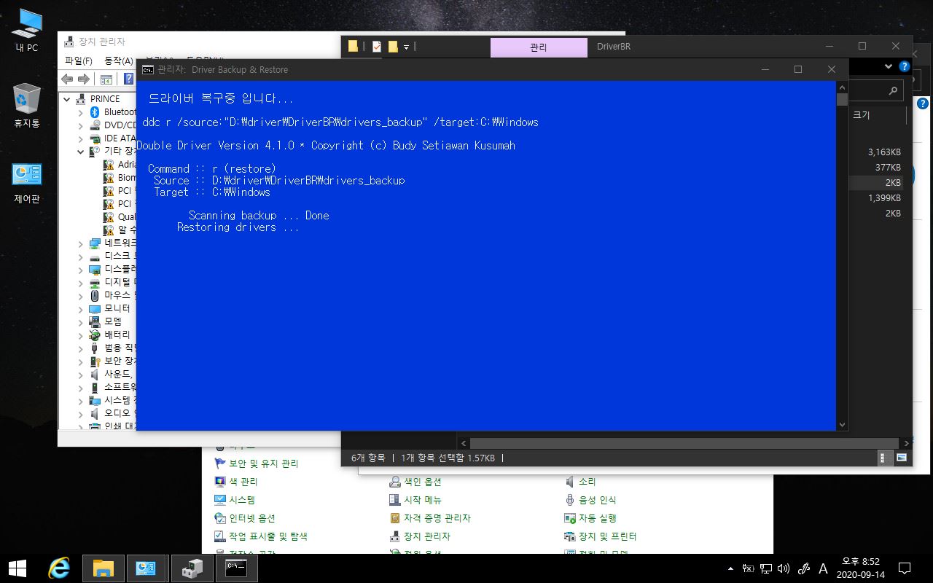Open the 동작(A) menu in Device Manager
The width and height of the screenshot is (933, 583).
click(x=118, y=60)
